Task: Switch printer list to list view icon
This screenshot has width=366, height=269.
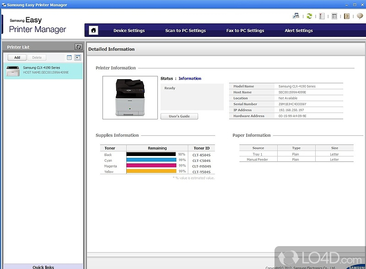Action: pyautogui.click(x=69, y=58)
